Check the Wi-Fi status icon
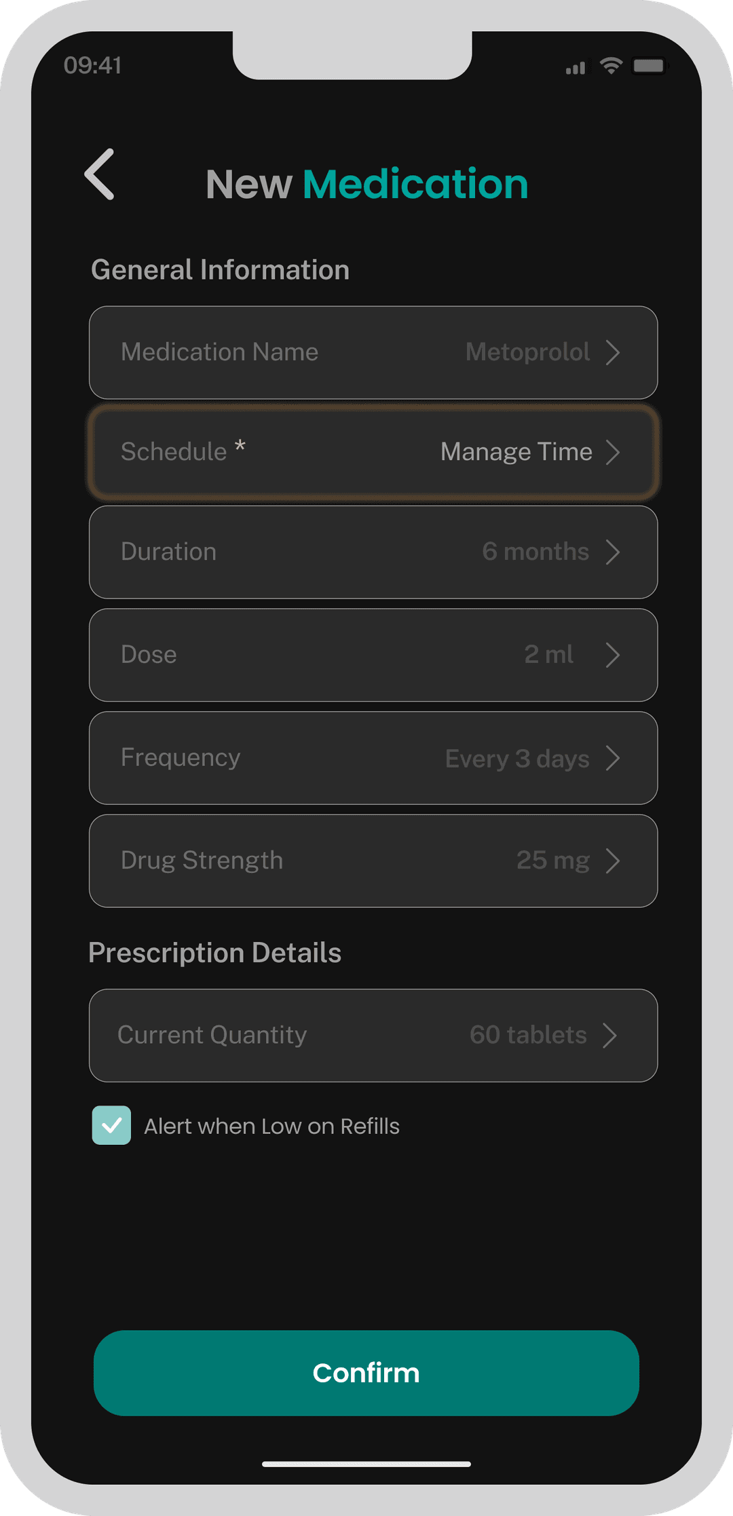 click(x=611, y=66)
